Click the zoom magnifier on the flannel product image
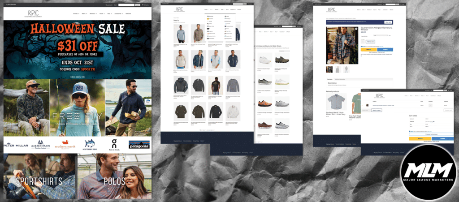The width and height of the screenshot is (459, 202). pyautogui.click(x=356, y=29)
